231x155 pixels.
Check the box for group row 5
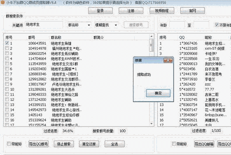[7, 64]
